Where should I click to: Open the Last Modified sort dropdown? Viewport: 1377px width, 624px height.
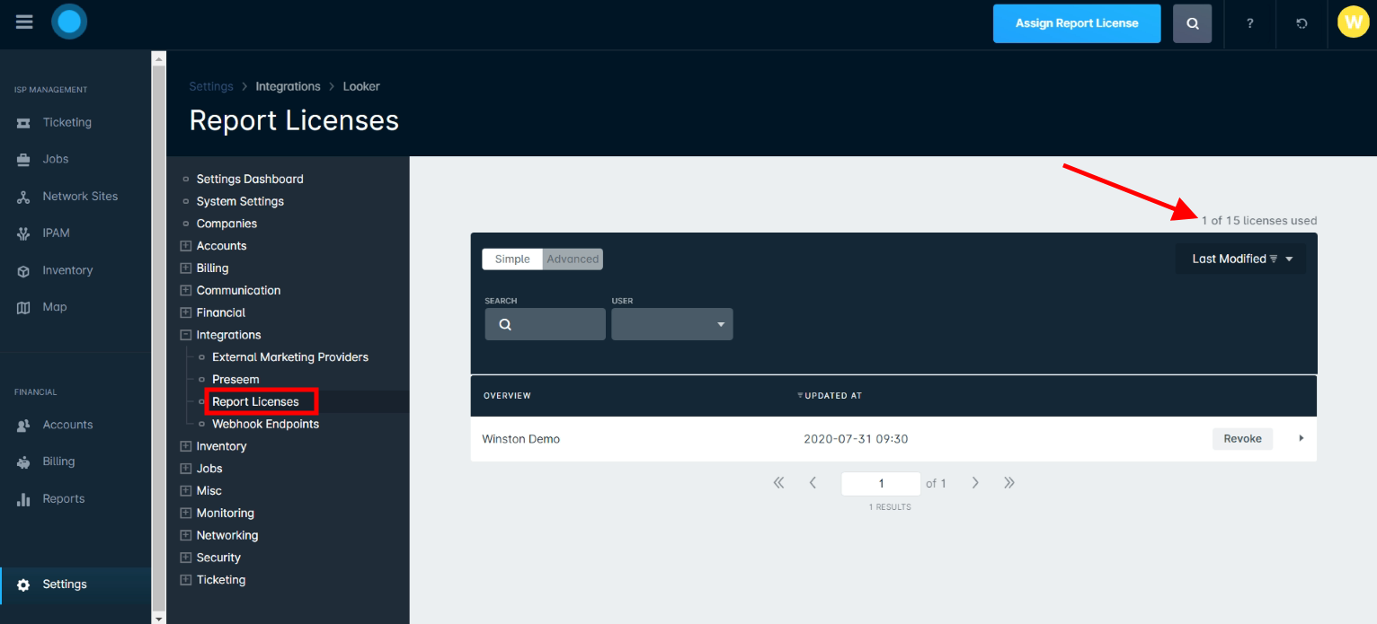(x=1240, y=259)
